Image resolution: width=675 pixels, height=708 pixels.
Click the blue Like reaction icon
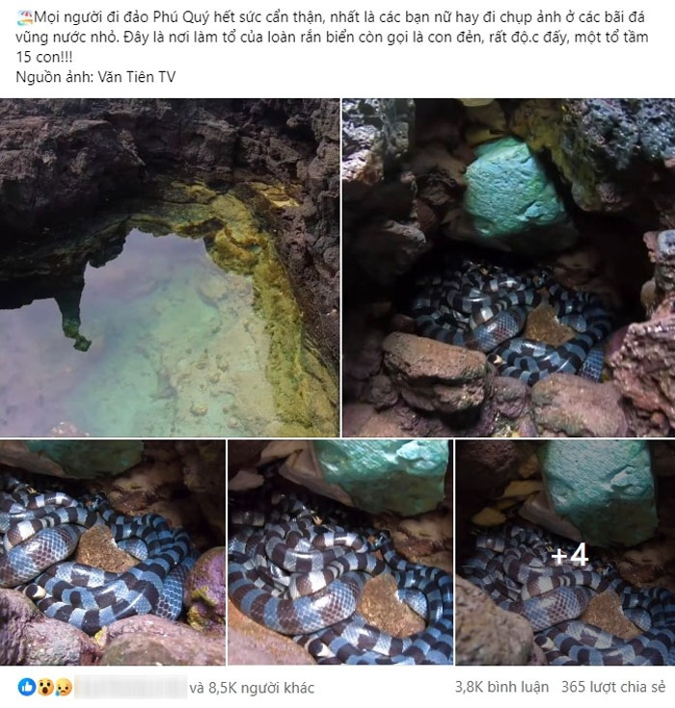pyautogui.click(x=27, y=687)
